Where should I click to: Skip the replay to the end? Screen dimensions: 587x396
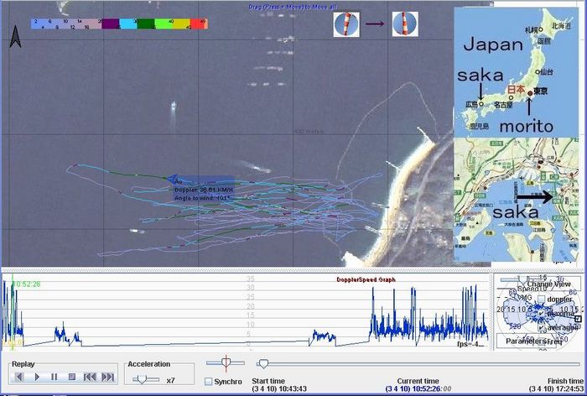[x=107, y=378]
